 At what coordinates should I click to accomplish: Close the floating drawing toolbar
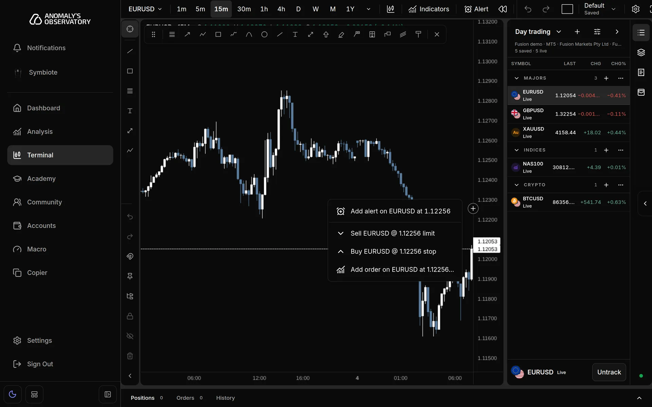coord(437,35)
